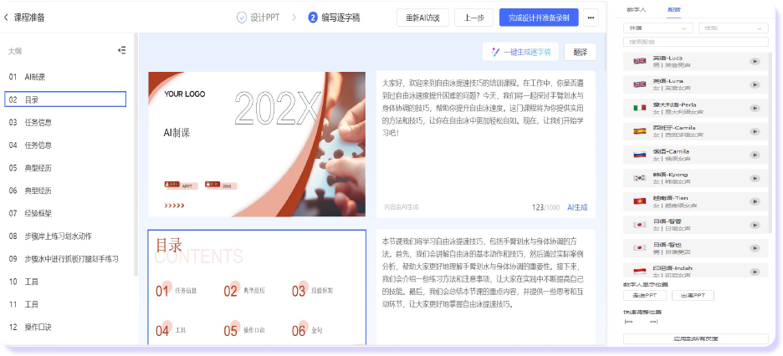Click the align-left quick position icon
Image resolution: width=783 pixels, height=356 pixels.
click(630, 322)
